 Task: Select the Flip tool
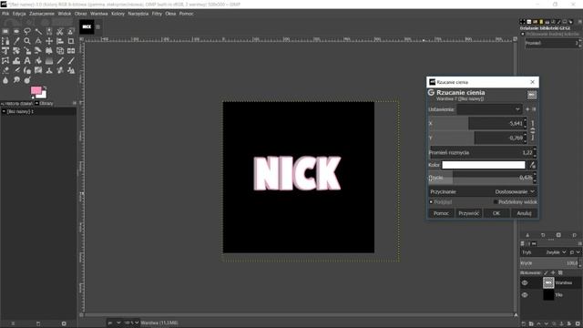(x=71, y=51)
